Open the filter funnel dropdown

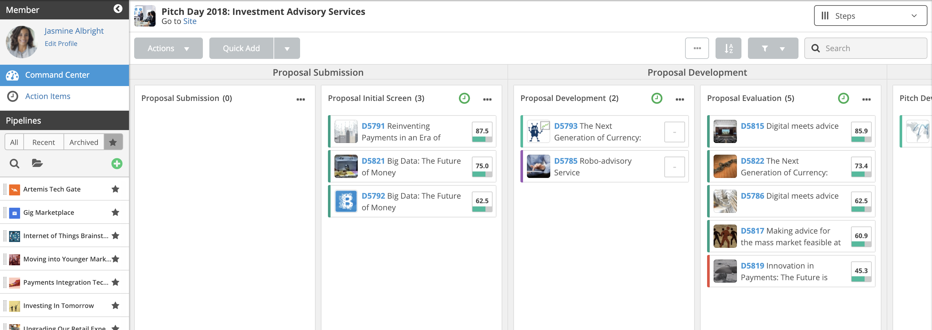coord(773,48)
